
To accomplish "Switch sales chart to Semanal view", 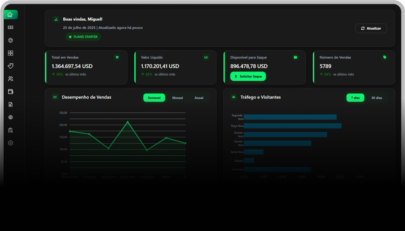I will [x=154, y=98].
